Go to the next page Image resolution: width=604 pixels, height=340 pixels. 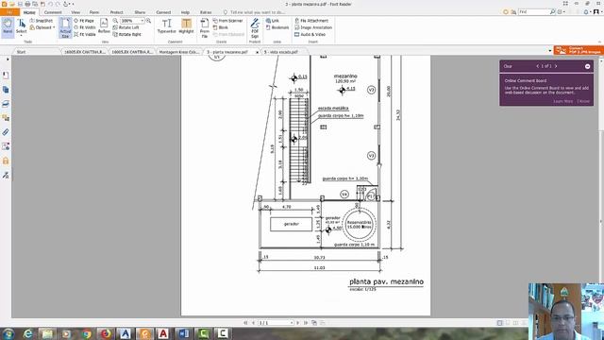[297, 323]
